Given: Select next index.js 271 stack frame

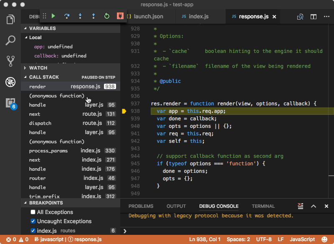Looking at the screenshot, I should (x=71, y=160).
